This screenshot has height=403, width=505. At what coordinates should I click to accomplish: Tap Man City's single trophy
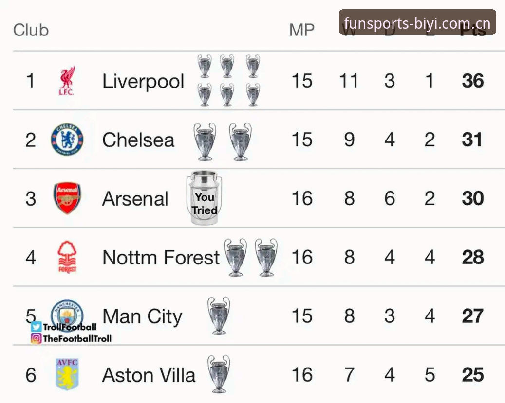pyautogui.click(x=219, y=315)
